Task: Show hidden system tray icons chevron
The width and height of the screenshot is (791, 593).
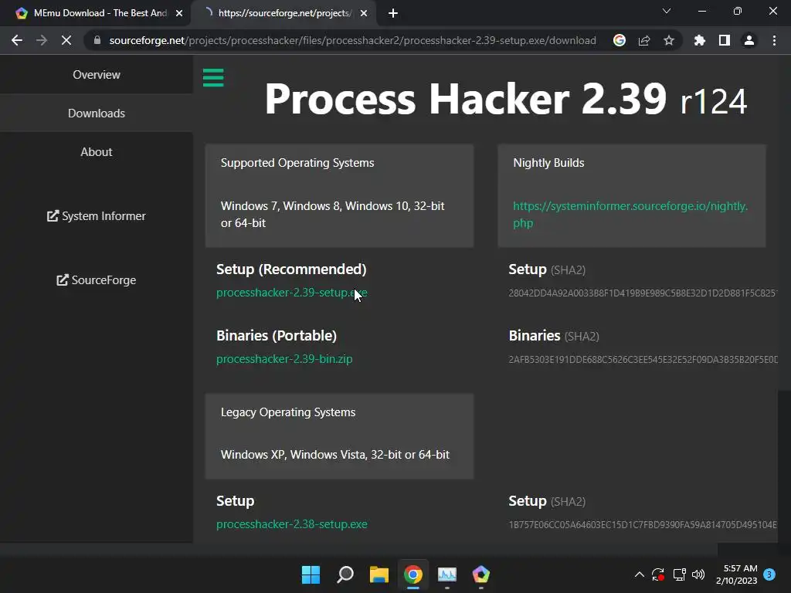Action: 639,574
